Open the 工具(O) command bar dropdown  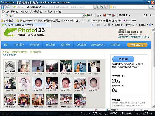pos(143,25)
